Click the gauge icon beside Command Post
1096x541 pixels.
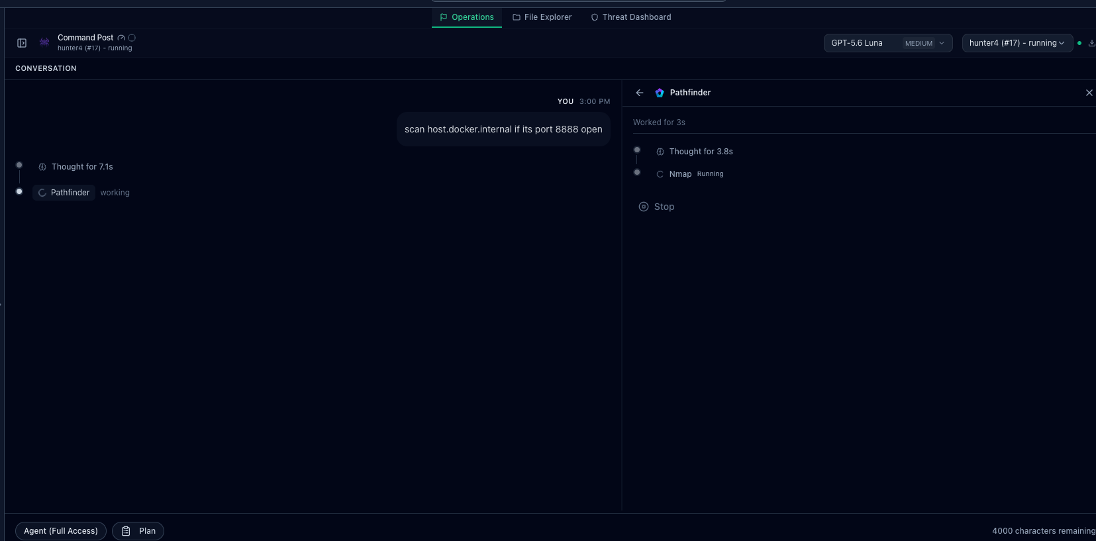[121, 38]
